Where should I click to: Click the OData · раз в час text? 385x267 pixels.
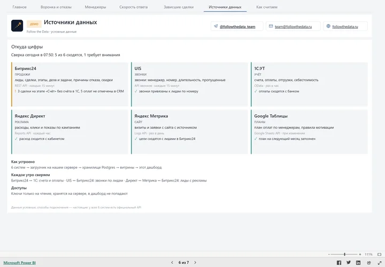point(266,85)
